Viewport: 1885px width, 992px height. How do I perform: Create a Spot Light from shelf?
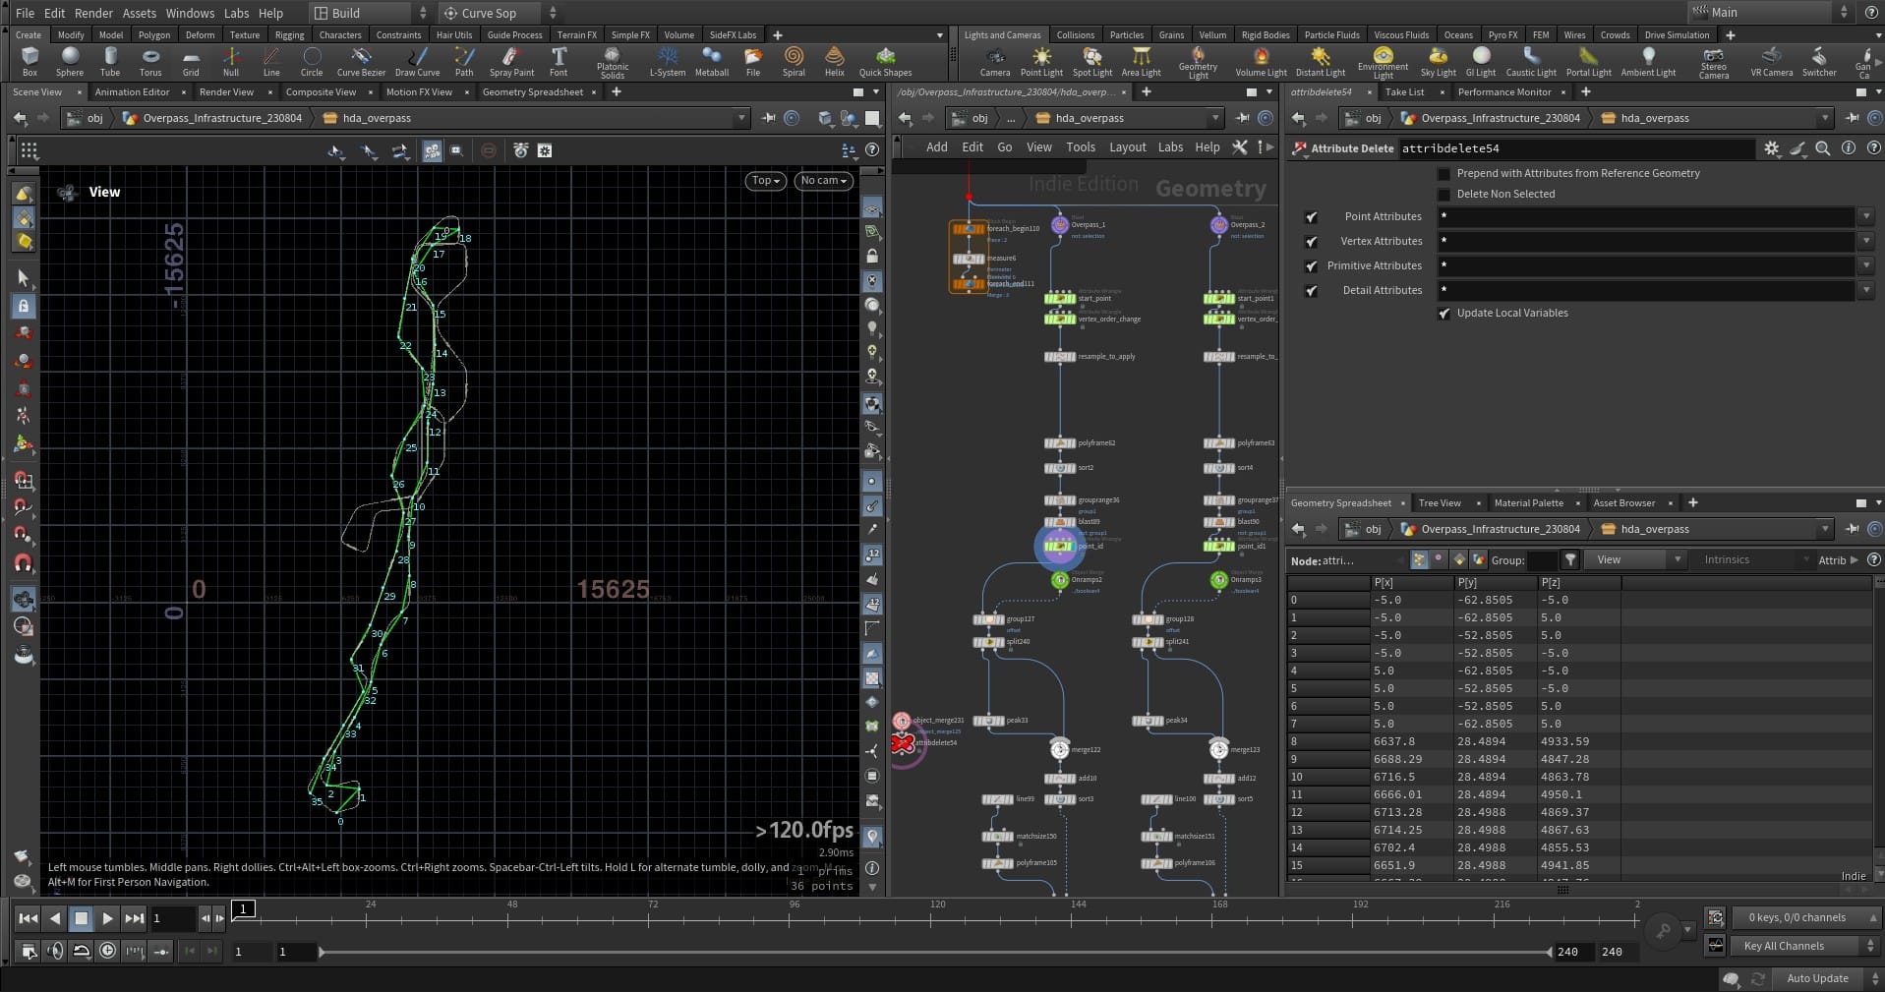click(1091, 61)
